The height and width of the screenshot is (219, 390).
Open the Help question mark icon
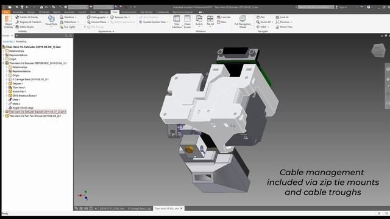(369, 7)
